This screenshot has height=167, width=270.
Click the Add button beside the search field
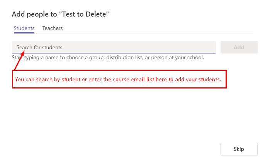click(239, 47)
